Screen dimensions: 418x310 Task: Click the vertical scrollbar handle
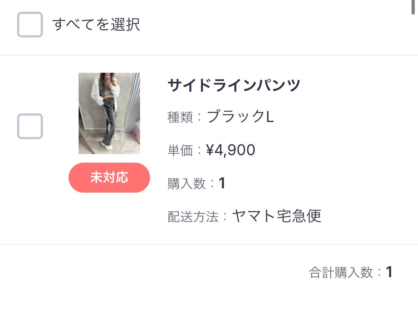[413, 7]
